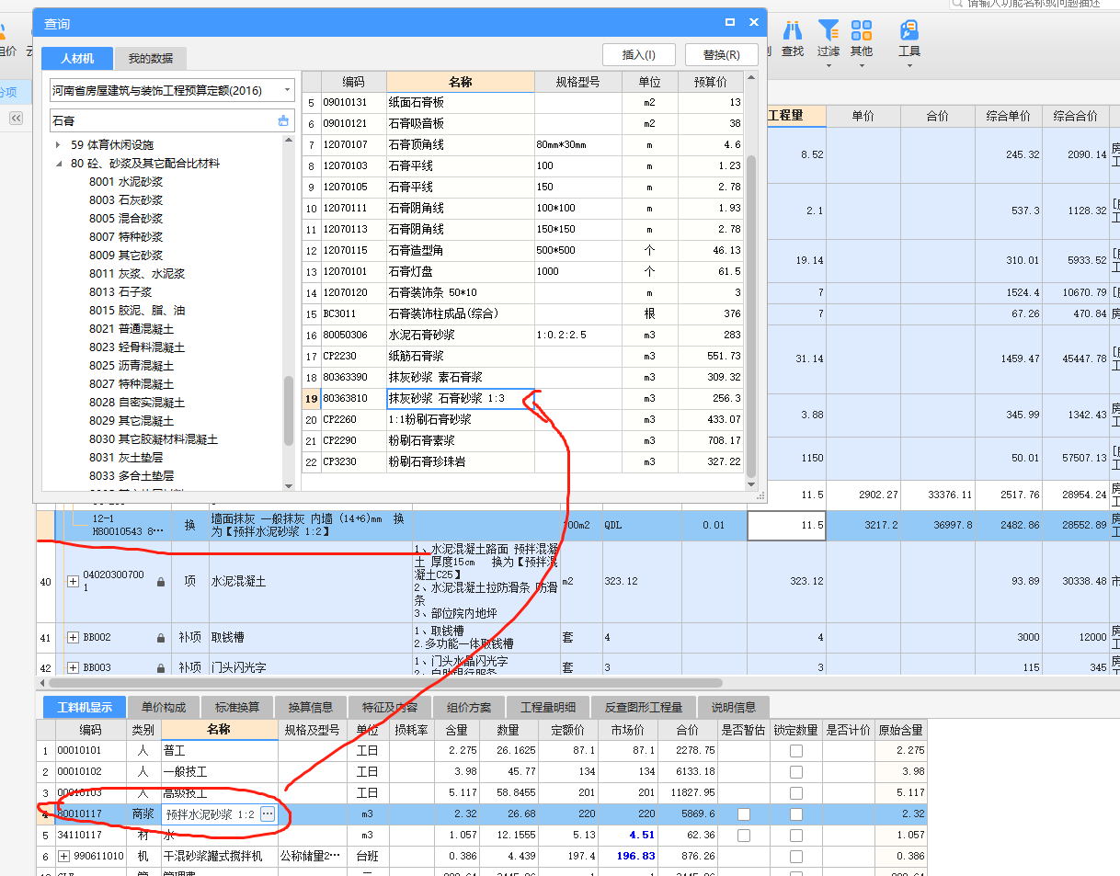Open the 工具 wrench tool
Screen dimensions: 1120x876
tap(909, 39)
